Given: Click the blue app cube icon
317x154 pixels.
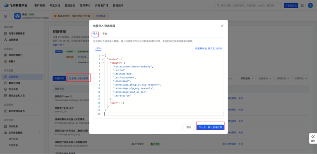Looking at the screenshot, I should pyautogui.click(x=17, y=16).
